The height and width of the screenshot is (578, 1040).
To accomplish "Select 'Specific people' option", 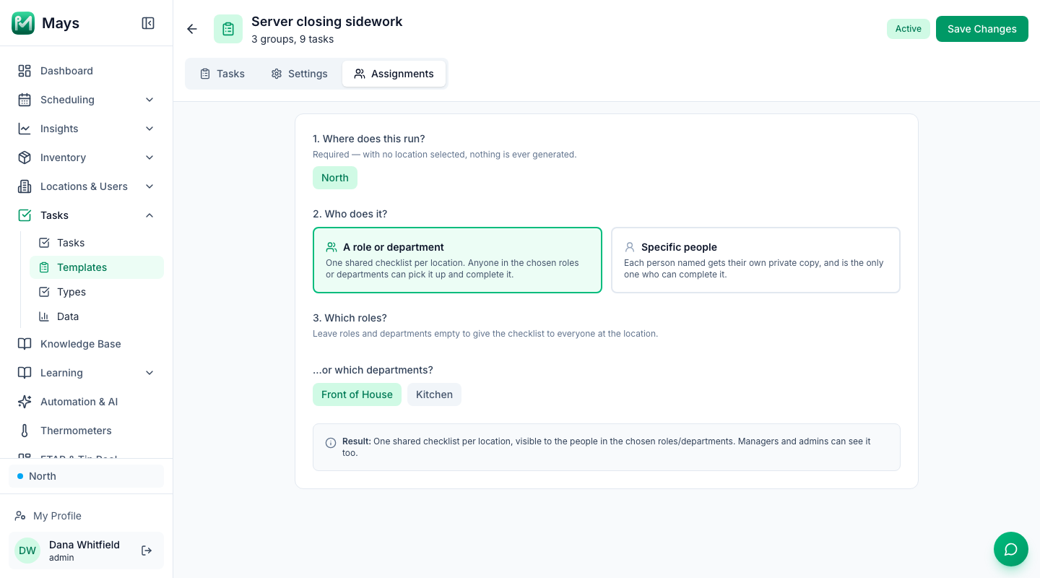I will coord(755,260).
